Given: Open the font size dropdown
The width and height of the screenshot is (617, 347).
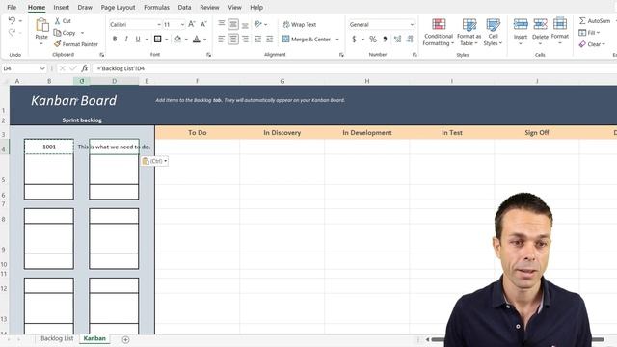Looking at the screenshot, I should [x=183, y=24].
